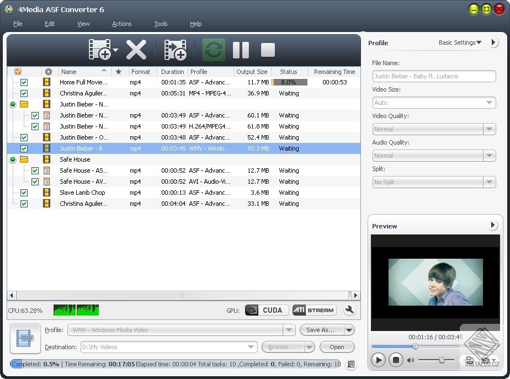Uncheck the Justin Bieber - O checkbox
510x379 pixels.
coord(24,137)
